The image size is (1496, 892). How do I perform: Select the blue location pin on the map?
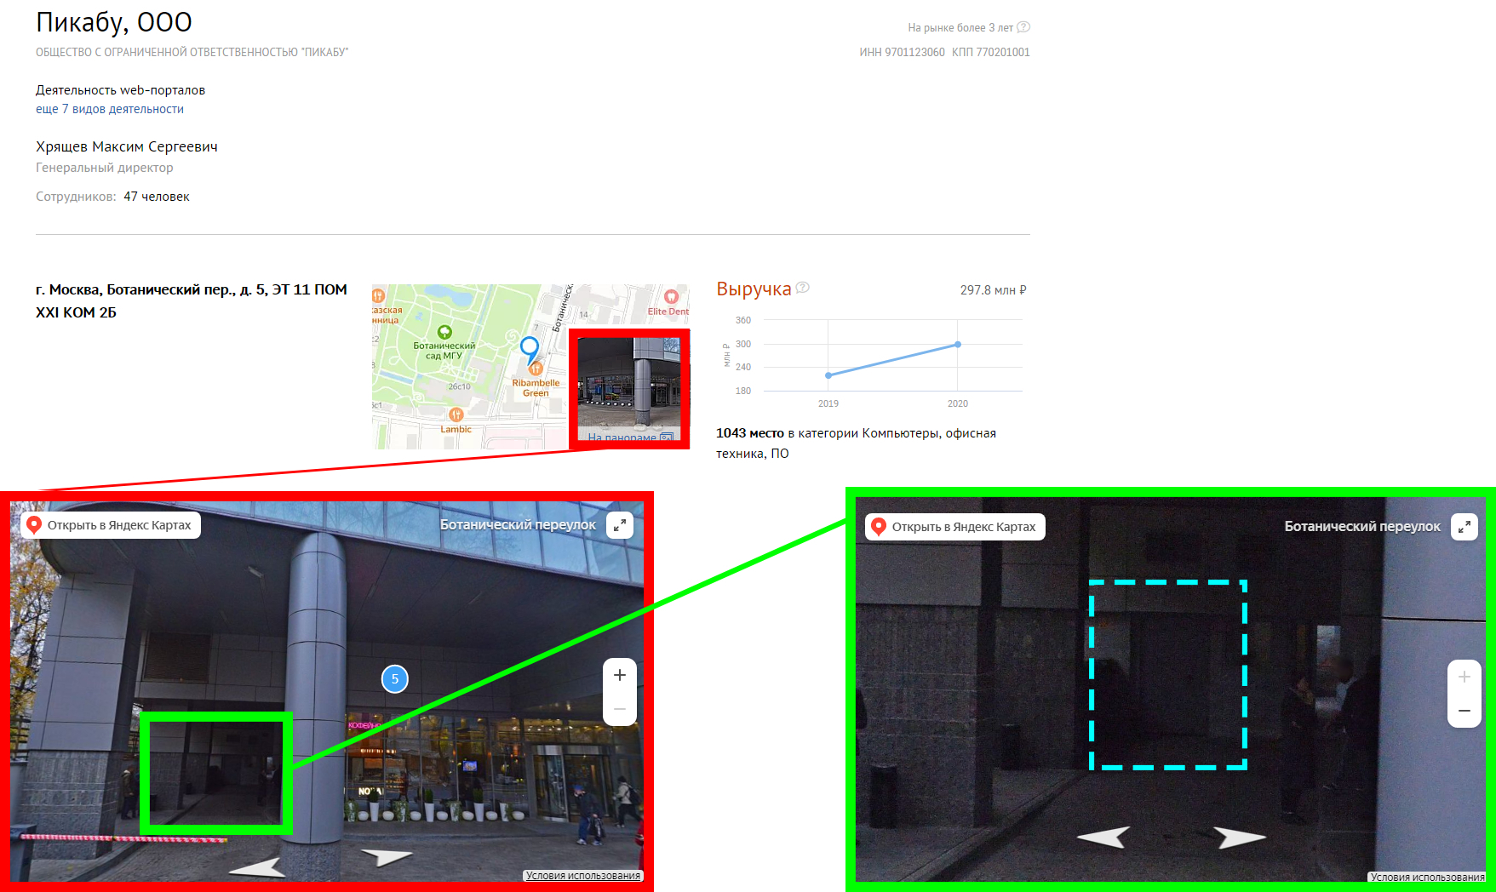(530, 349)
